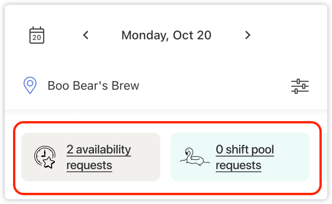Click the clock-and-star availability icon
332x204 pixels.
click(x=45, y=157)
